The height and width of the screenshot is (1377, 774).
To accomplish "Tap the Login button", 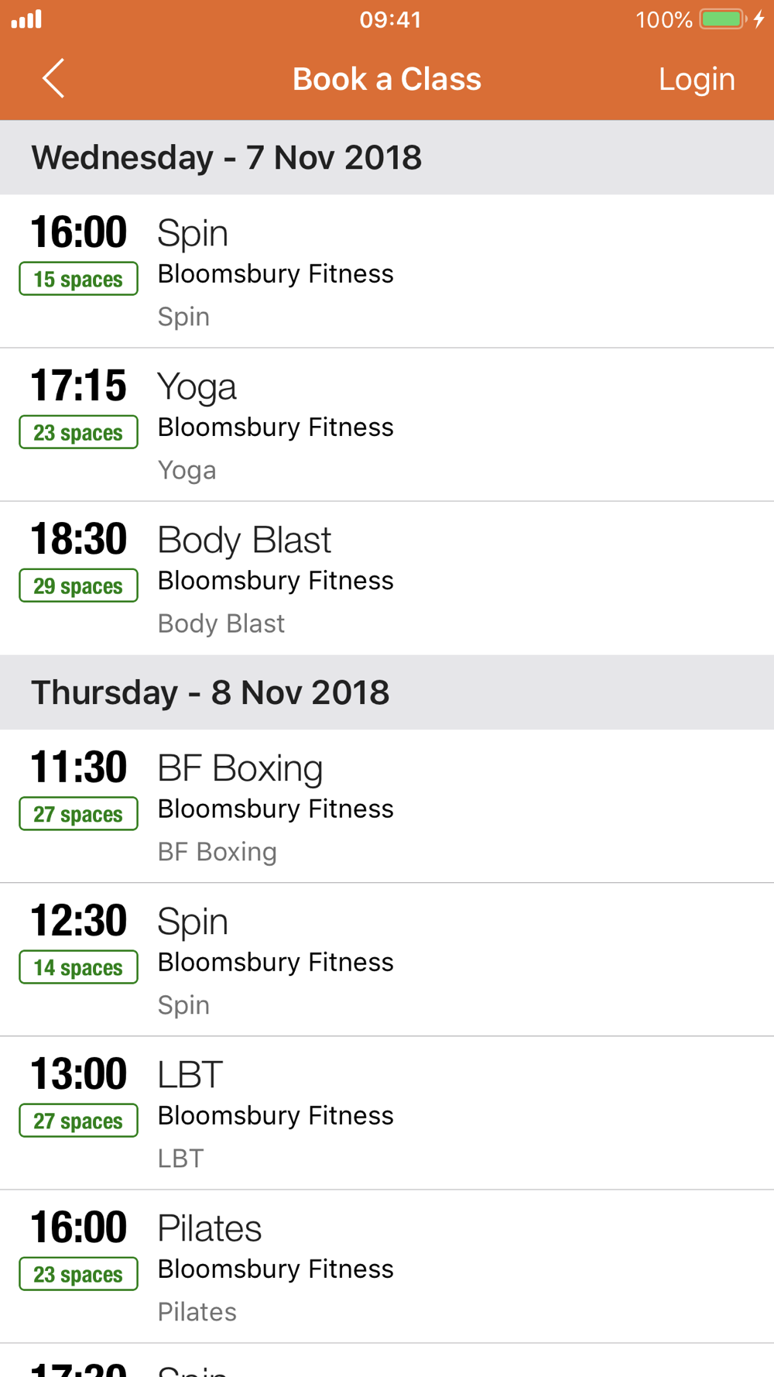I will 696,79.
